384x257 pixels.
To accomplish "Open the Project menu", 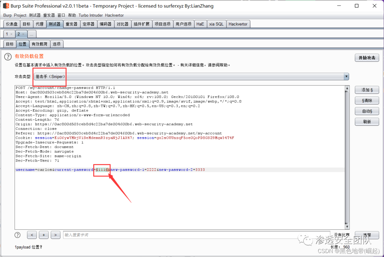I will [20, 15].
